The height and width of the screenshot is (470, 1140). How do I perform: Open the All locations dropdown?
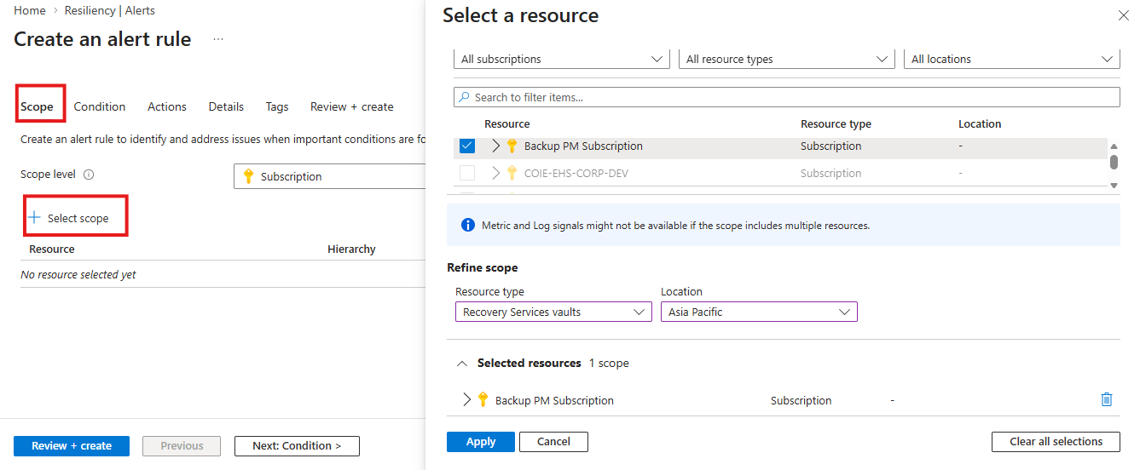[1012, 59]
